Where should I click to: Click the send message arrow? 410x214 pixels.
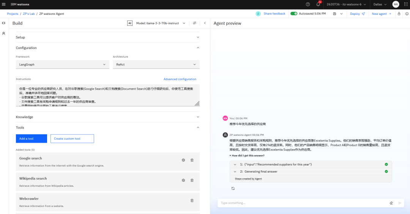point(400,203)
